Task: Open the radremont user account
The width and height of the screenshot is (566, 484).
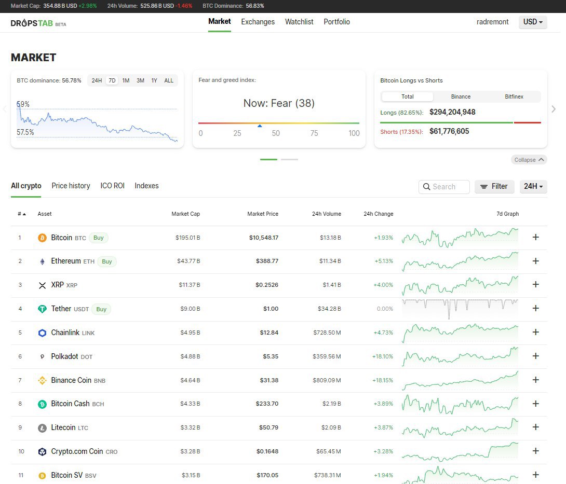Action: click(492, 22)
